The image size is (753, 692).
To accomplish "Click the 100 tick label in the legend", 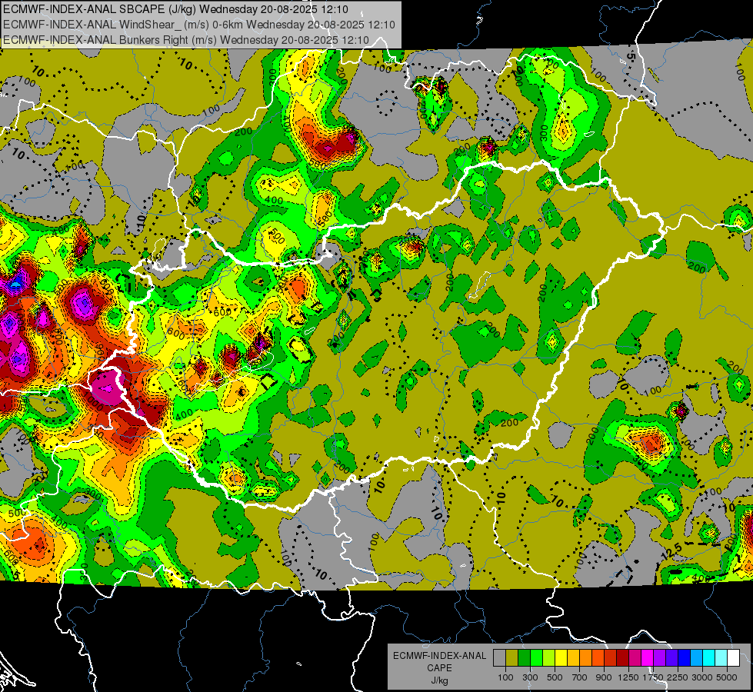I will [x=505, y=678].
